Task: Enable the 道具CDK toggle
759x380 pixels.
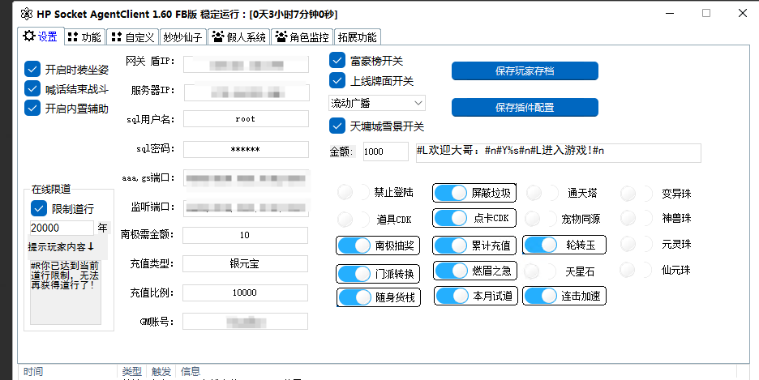Action: coord(353,219)
